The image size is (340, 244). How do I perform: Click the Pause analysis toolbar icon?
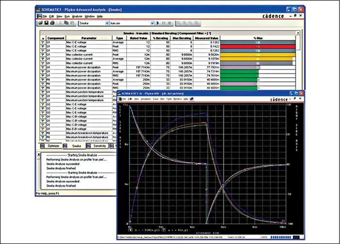pos(163,23)
